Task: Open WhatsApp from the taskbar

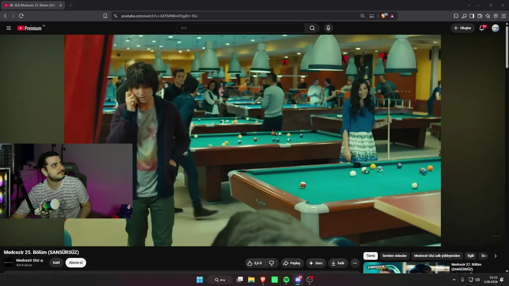Action: [274, 280]
